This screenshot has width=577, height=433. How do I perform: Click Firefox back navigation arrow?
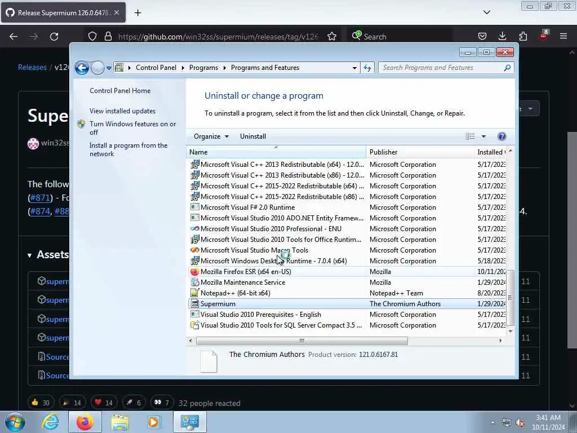point(14,37)
